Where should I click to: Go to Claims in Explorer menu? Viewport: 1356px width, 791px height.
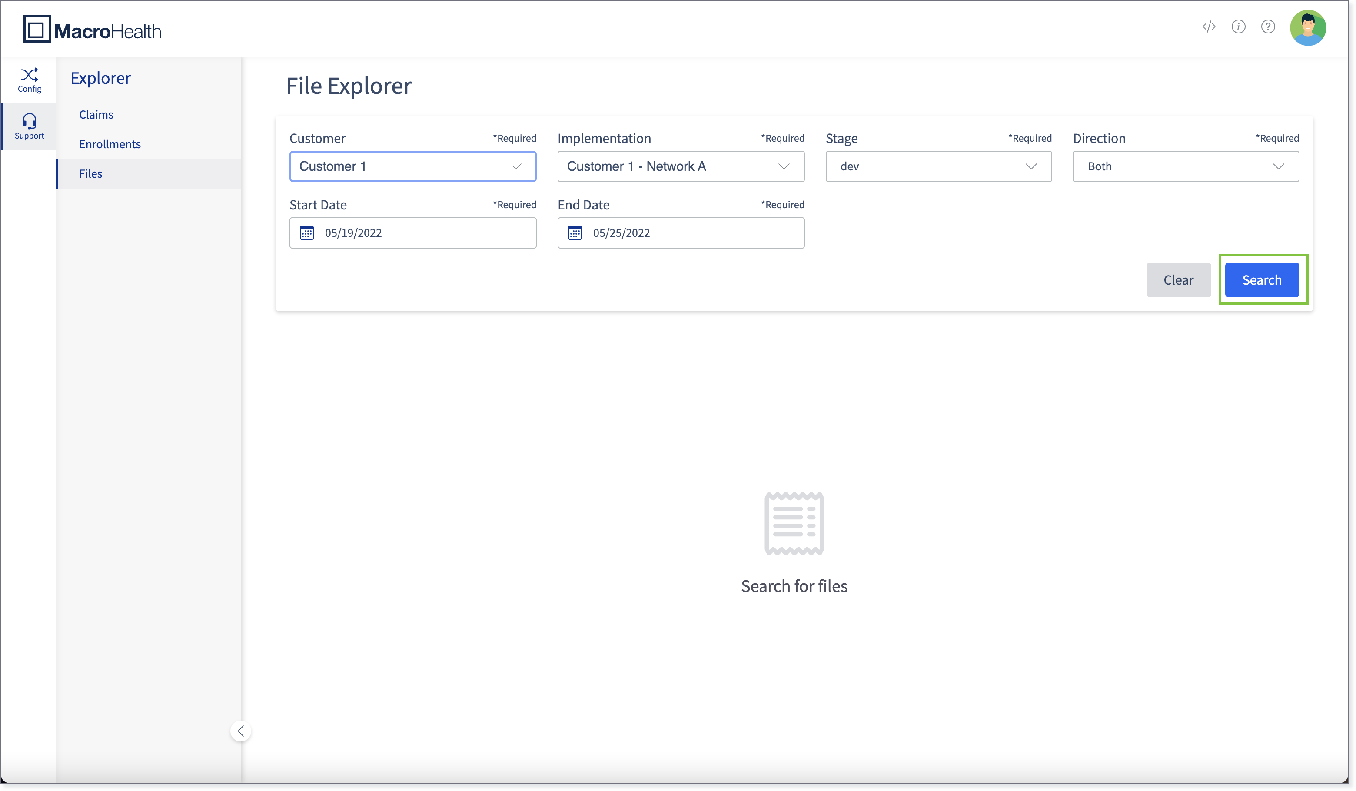[x=96, y=115]
